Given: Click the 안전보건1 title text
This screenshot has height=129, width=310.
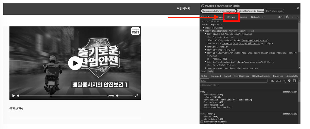Looking at the screenshot, I should point(16,109).
